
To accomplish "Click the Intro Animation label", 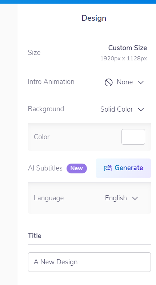I will pos(51,82).
